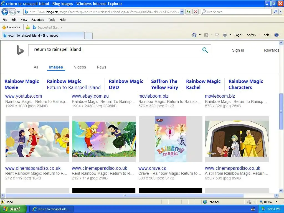The height and width of the screenshot is (213, 284).
Task: Open the Edit menu
Action: [x=14, y=20]
